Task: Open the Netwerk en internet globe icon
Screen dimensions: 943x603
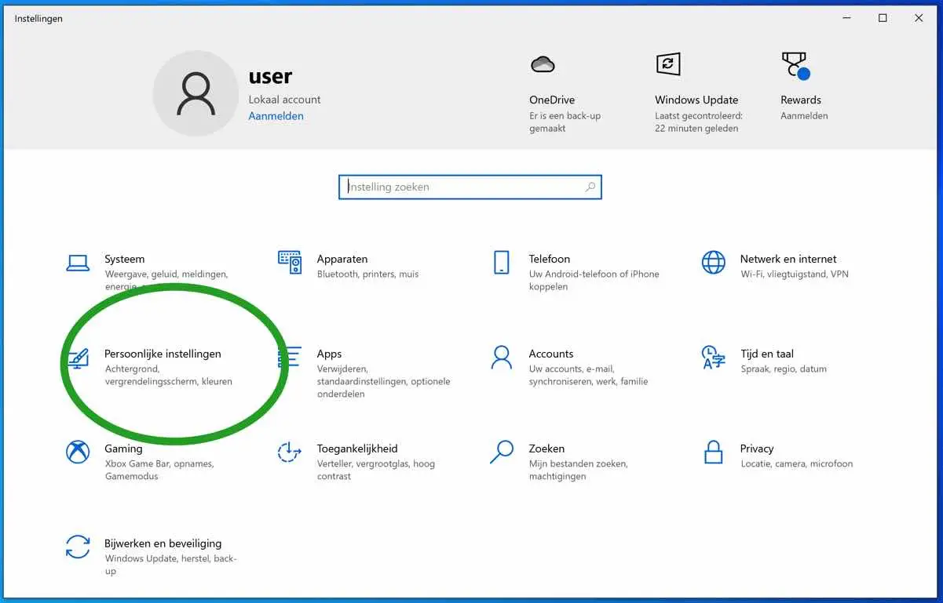Action: pyautogui.click(x=714, y=263)
